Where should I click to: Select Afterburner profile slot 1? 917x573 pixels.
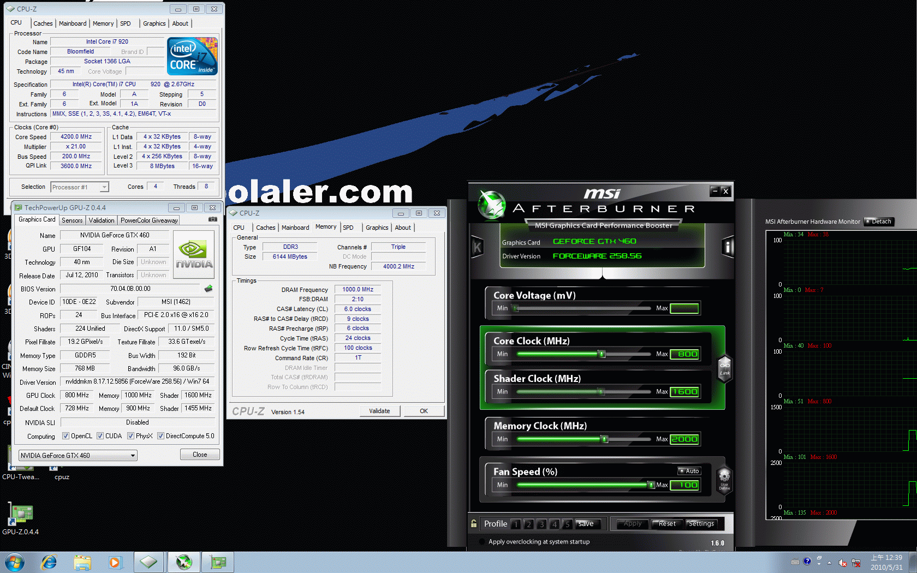515,524
